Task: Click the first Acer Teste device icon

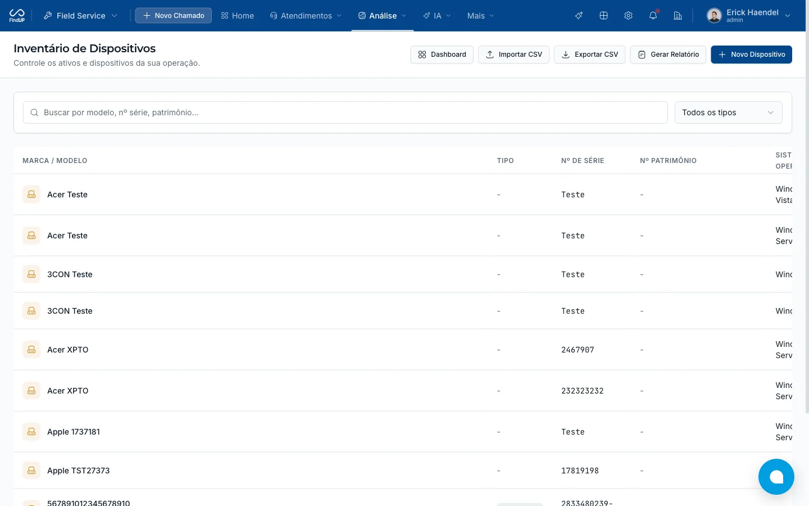Action: 31,195
